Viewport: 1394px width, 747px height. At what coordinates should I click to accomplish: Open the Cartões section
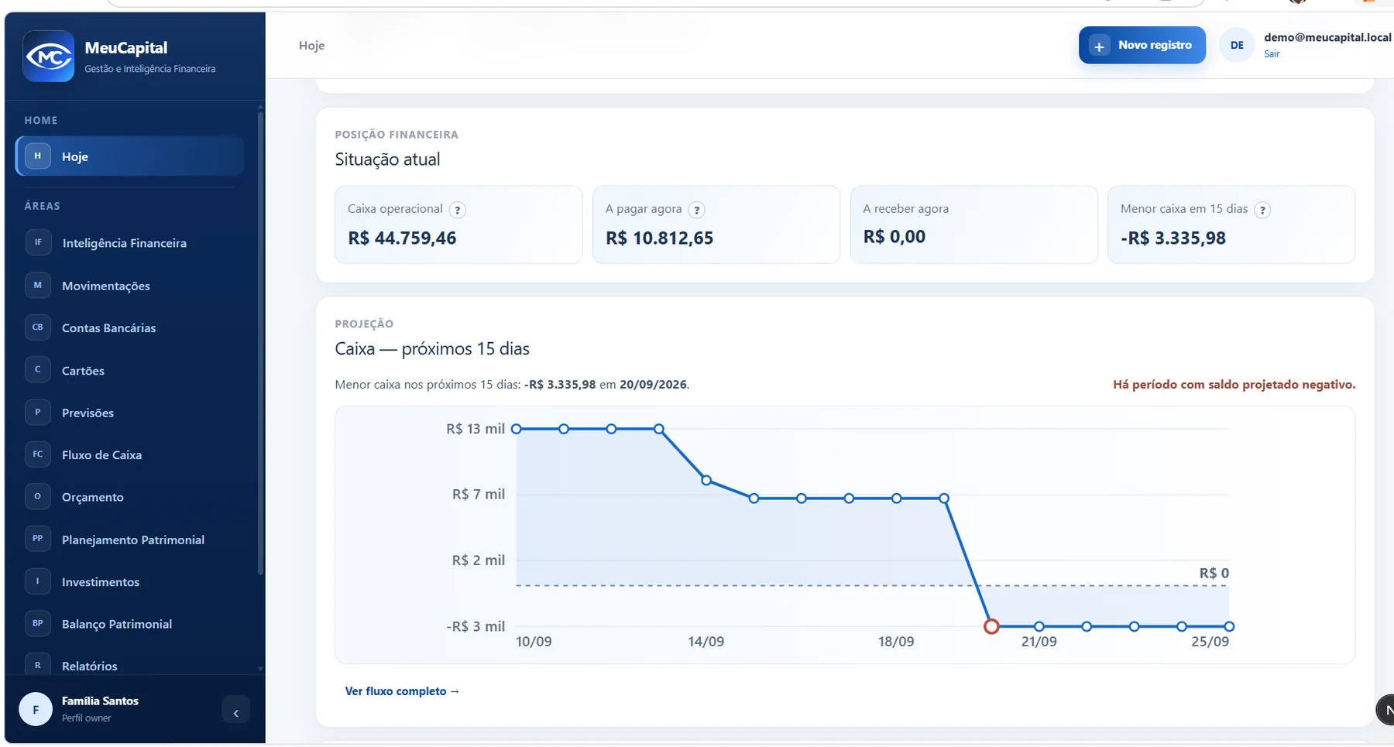[130, 371]
